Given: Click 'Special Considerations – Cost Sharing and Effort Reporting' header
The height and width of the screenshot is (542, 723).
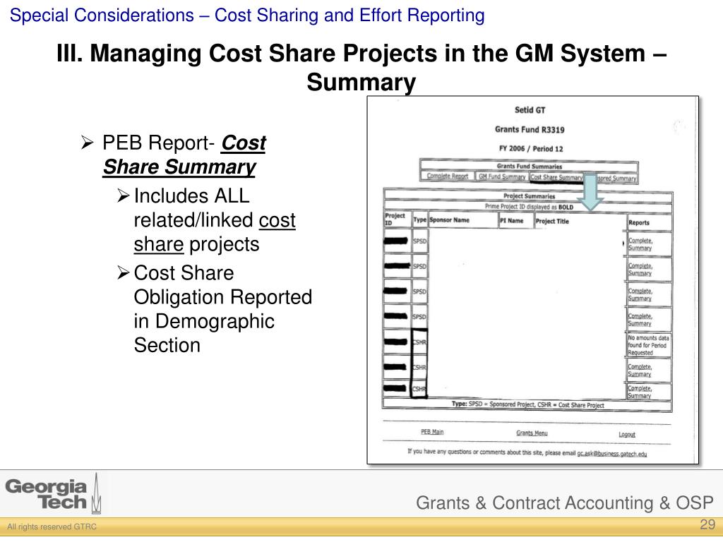Looking at the screenshot, I should [247, 16].
